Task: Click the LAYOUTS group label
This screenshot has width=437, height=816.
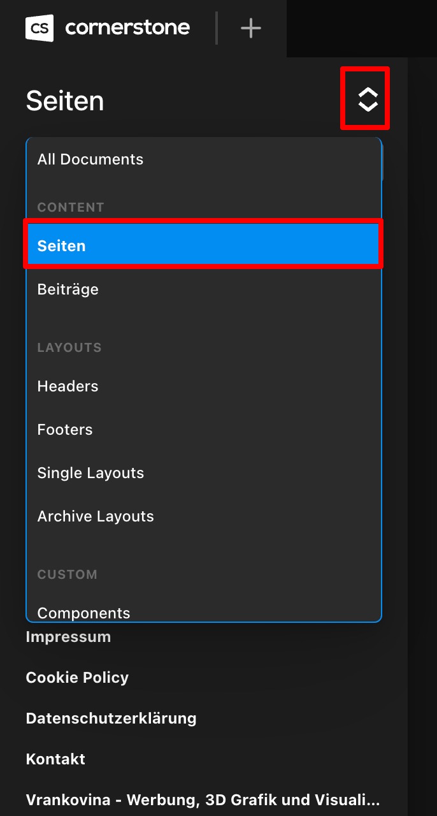Action: pyautogui.click(x=69, y=347)
